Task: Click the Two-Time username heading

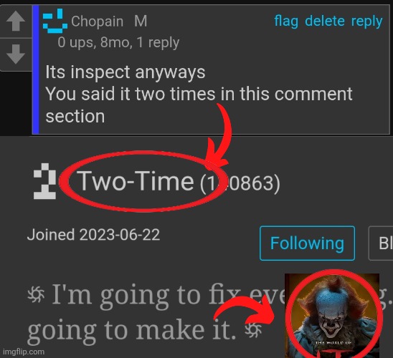Action: (136, 180)
